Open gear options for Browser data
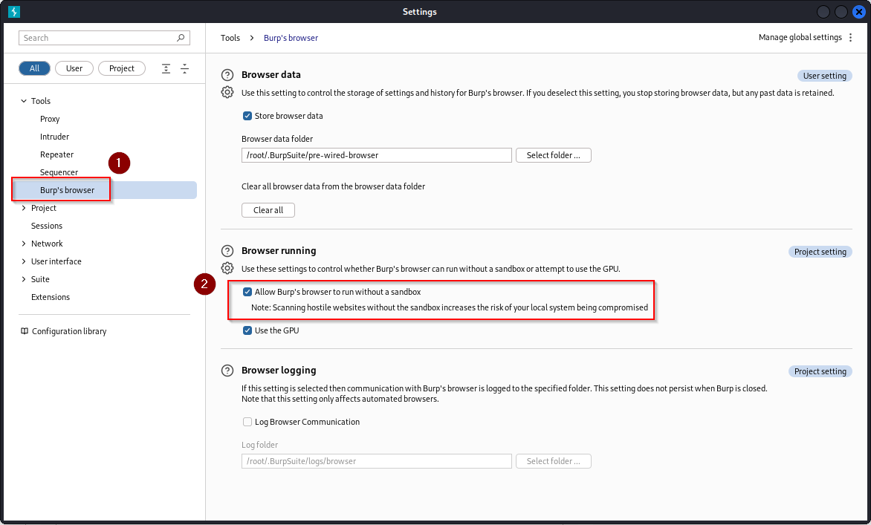 tap(227, 92)
